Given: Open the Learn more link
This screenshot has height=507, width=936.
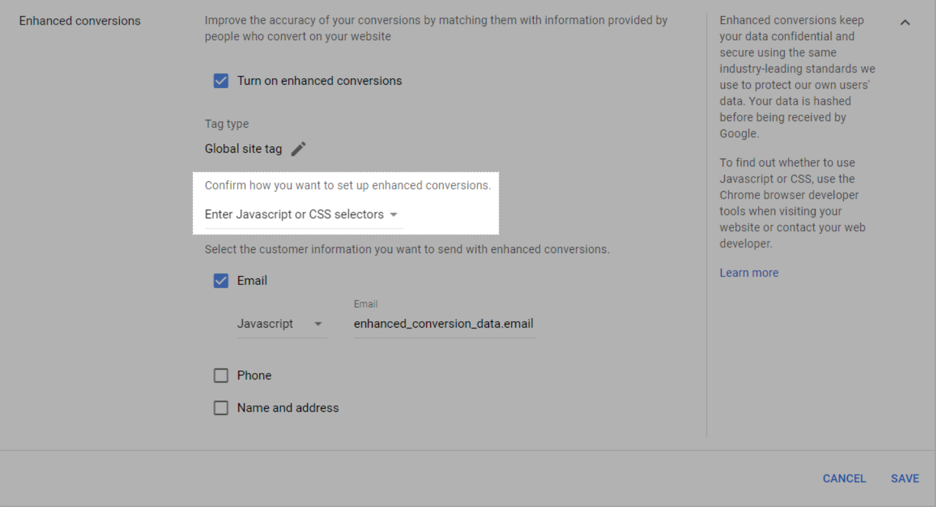Looking at the screenshot, I should pyautogui.click(x=749, y=273).
